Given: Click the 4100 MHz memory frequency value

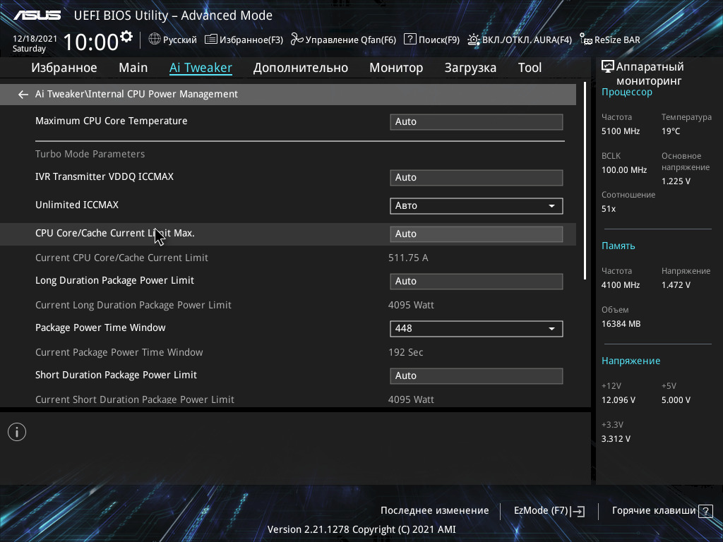Looking at the screenshot, I should pos(621,285).
